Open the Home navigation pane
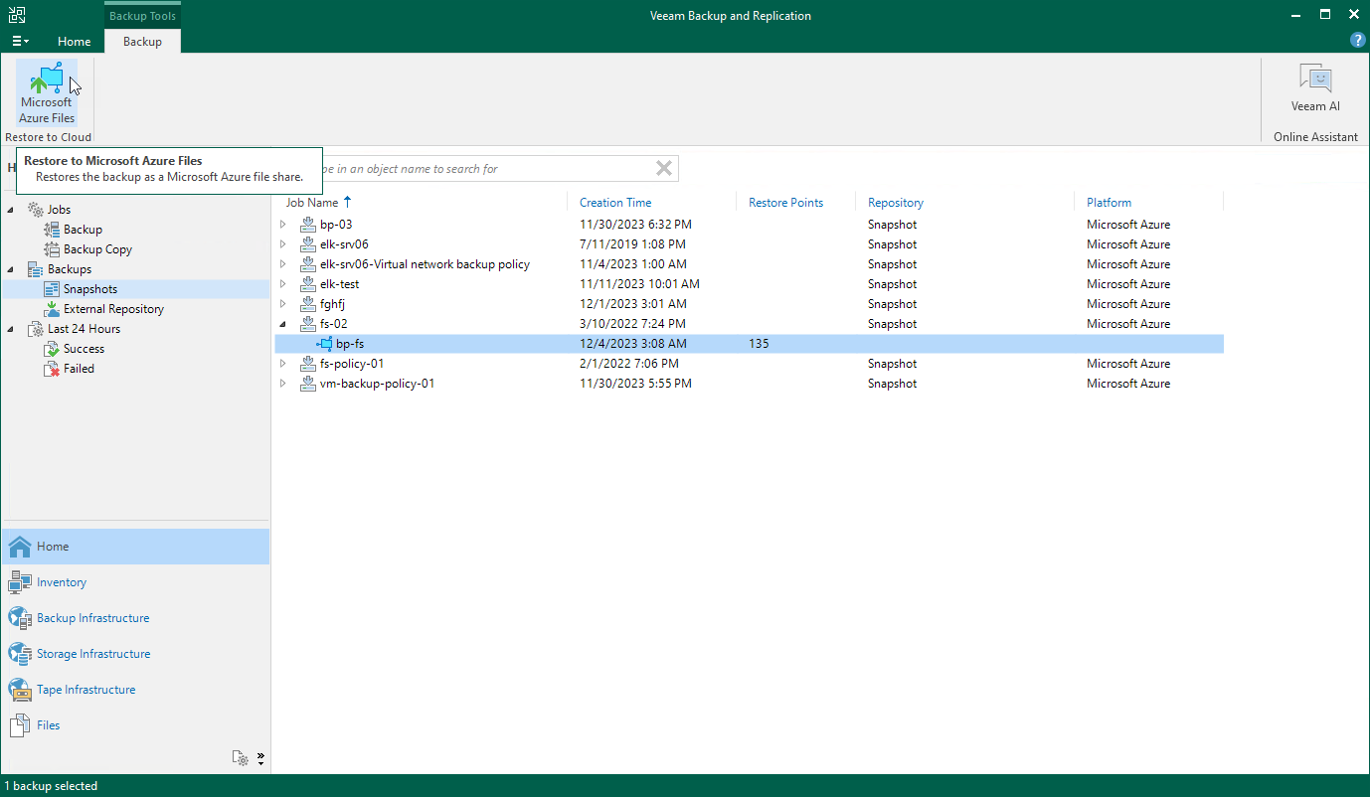 pos(135,547)
